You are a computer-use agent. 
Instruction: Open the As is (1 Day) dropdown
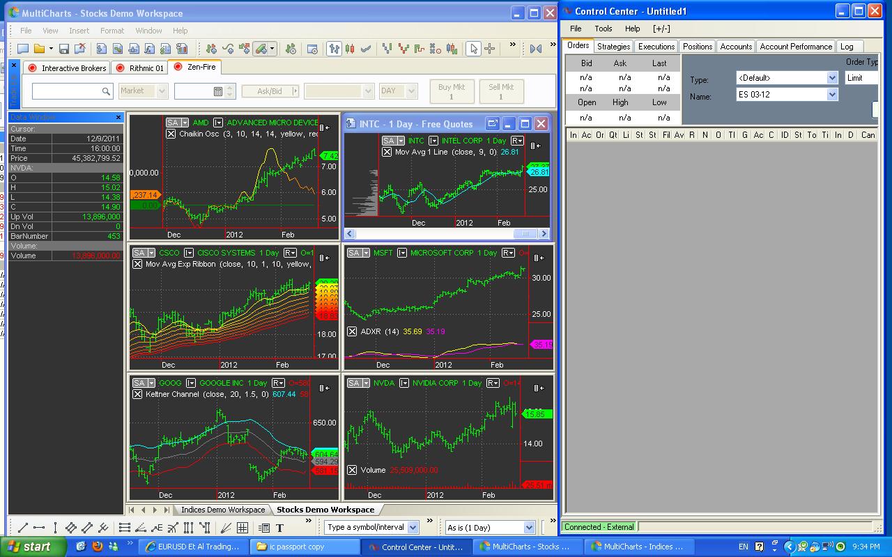[x=529, y=528]
